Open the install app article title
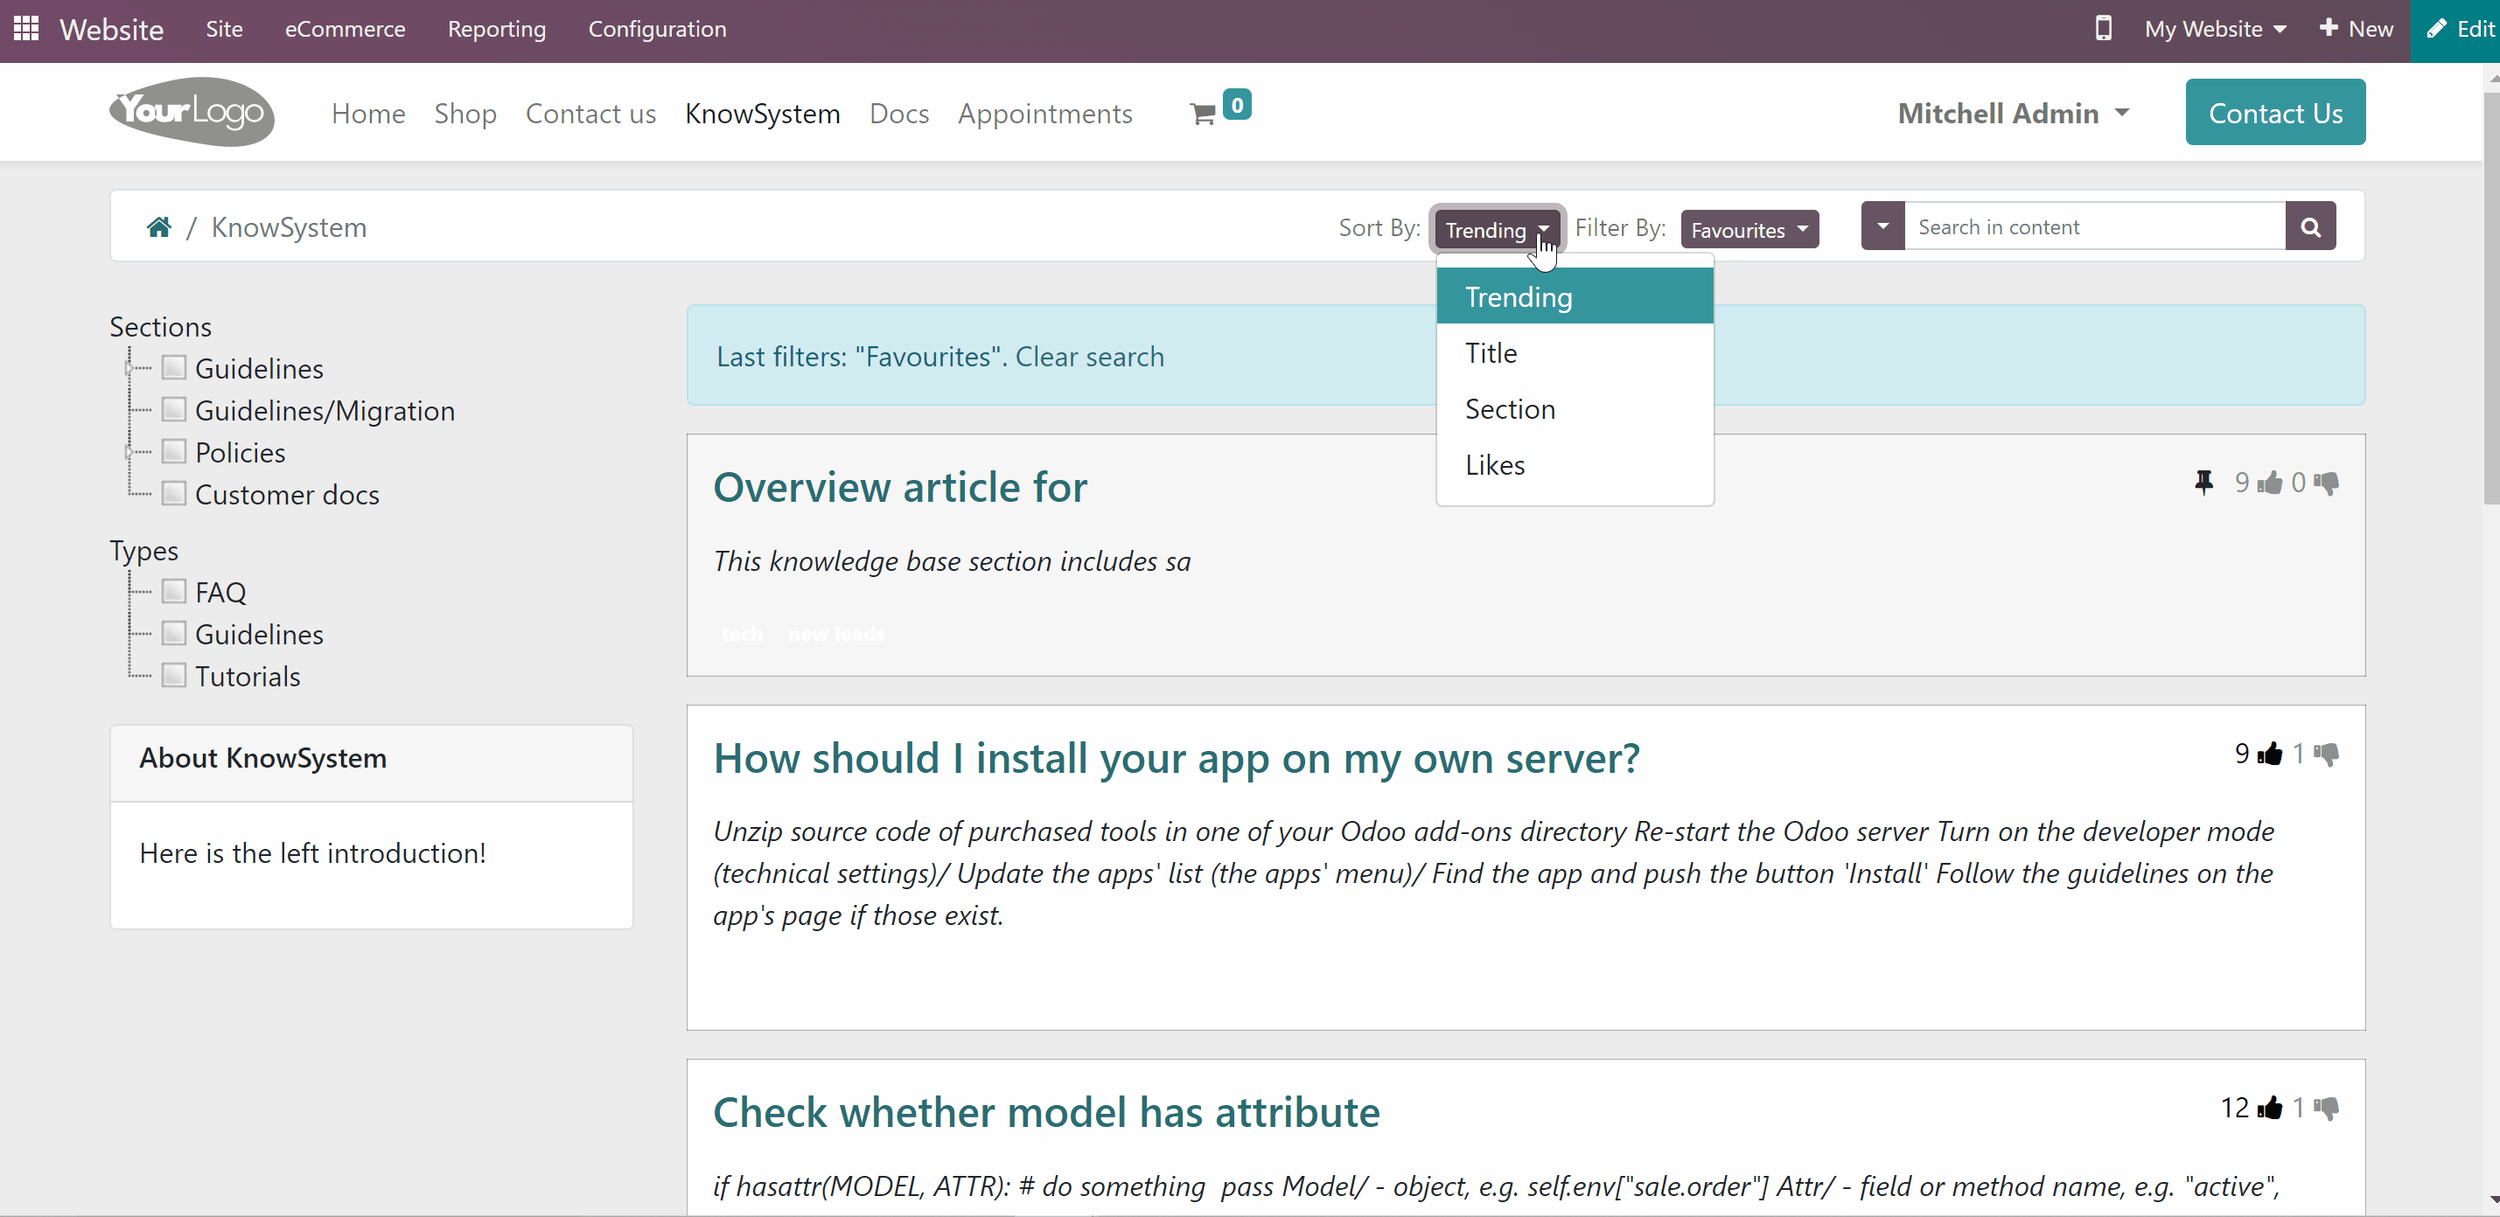Screen dimensions: 2500x1217 (1177, 757)
